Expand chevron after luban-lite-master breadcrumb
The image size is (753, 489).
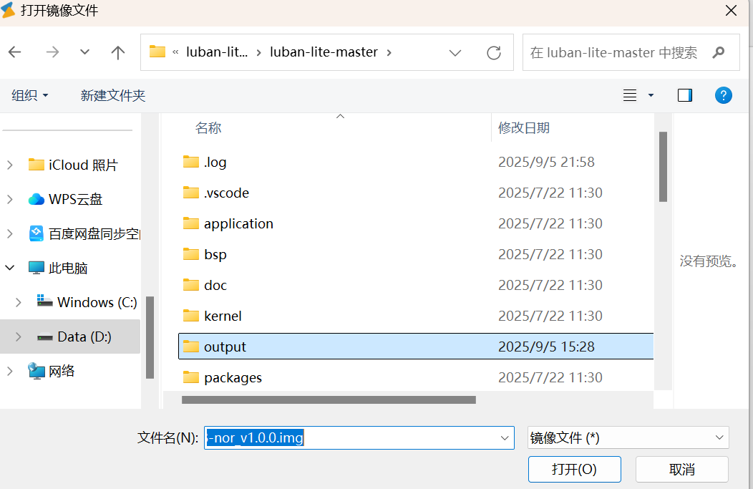[x=389, y=52]
